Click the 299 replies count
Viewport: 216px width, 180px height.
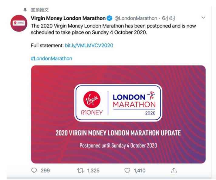(x=45, y=171)
